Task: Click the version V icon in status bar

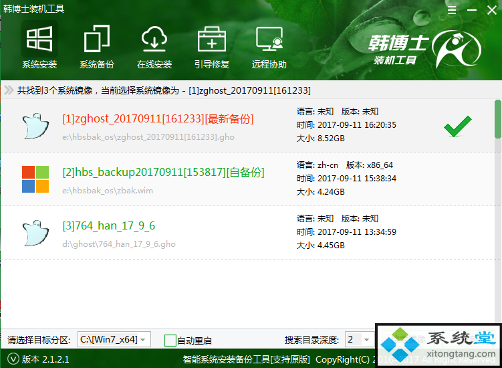Action: coord(13,359)
